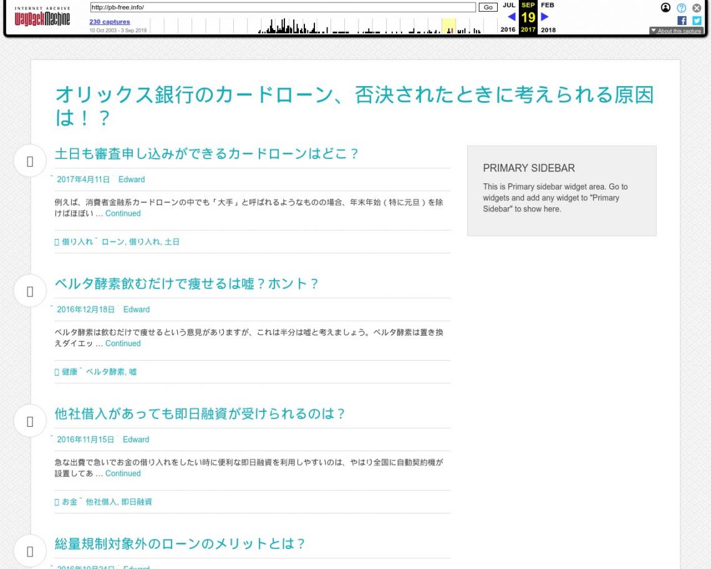The image size is (711, 569).
Task: Close the Wayback toolbar
Action: click(x=697, y=7)
